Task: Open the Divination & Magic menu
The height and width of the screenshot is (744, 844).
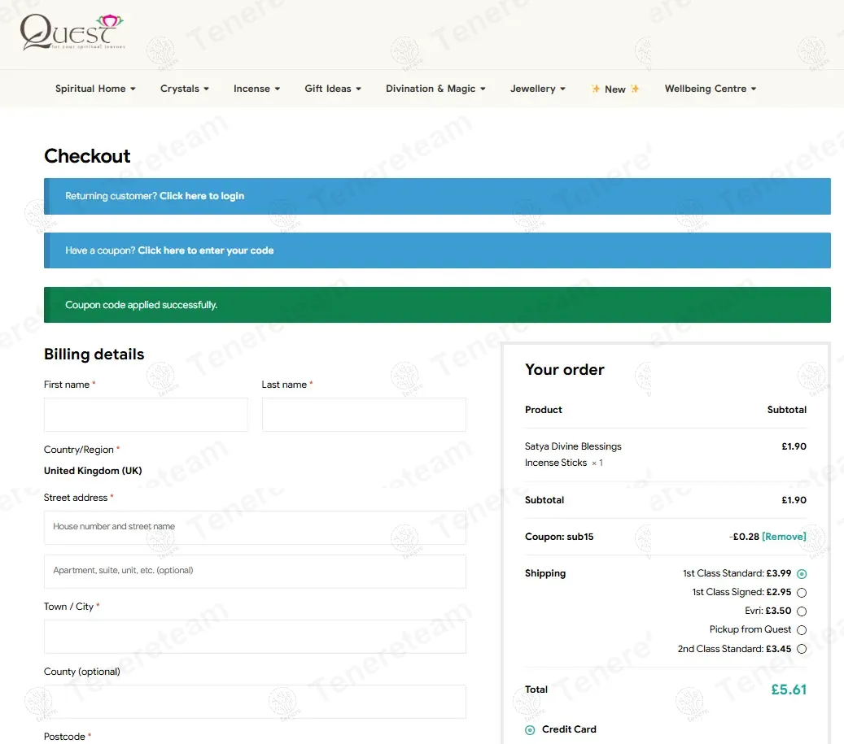Action: click(x=435, y=89)
